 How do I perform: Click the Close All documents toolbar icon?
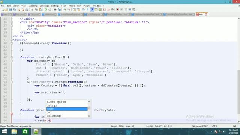pos(22,9)
